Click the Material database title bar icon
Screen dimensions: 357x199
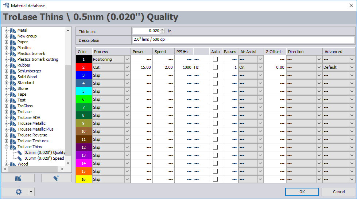point(6,5)
